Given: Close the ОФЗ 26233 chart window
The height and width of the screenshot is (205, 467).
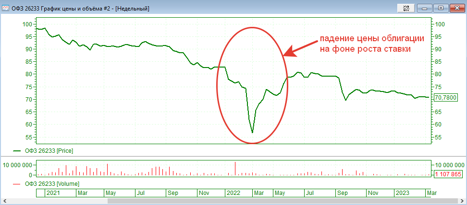Looking at the screenshot, I should pyautogui.click(x=456, y=8).
